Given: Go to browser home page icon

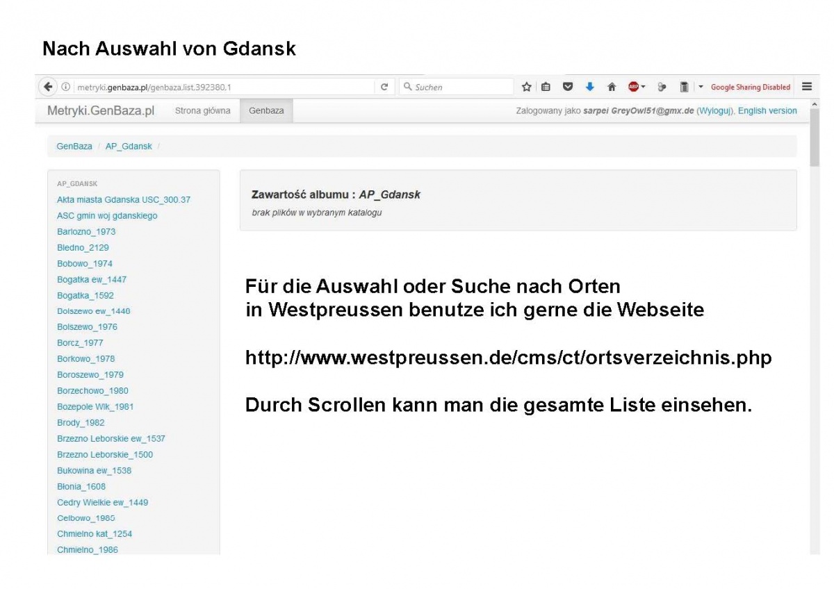Looking at the screenshot, I should tap(612, 87).
